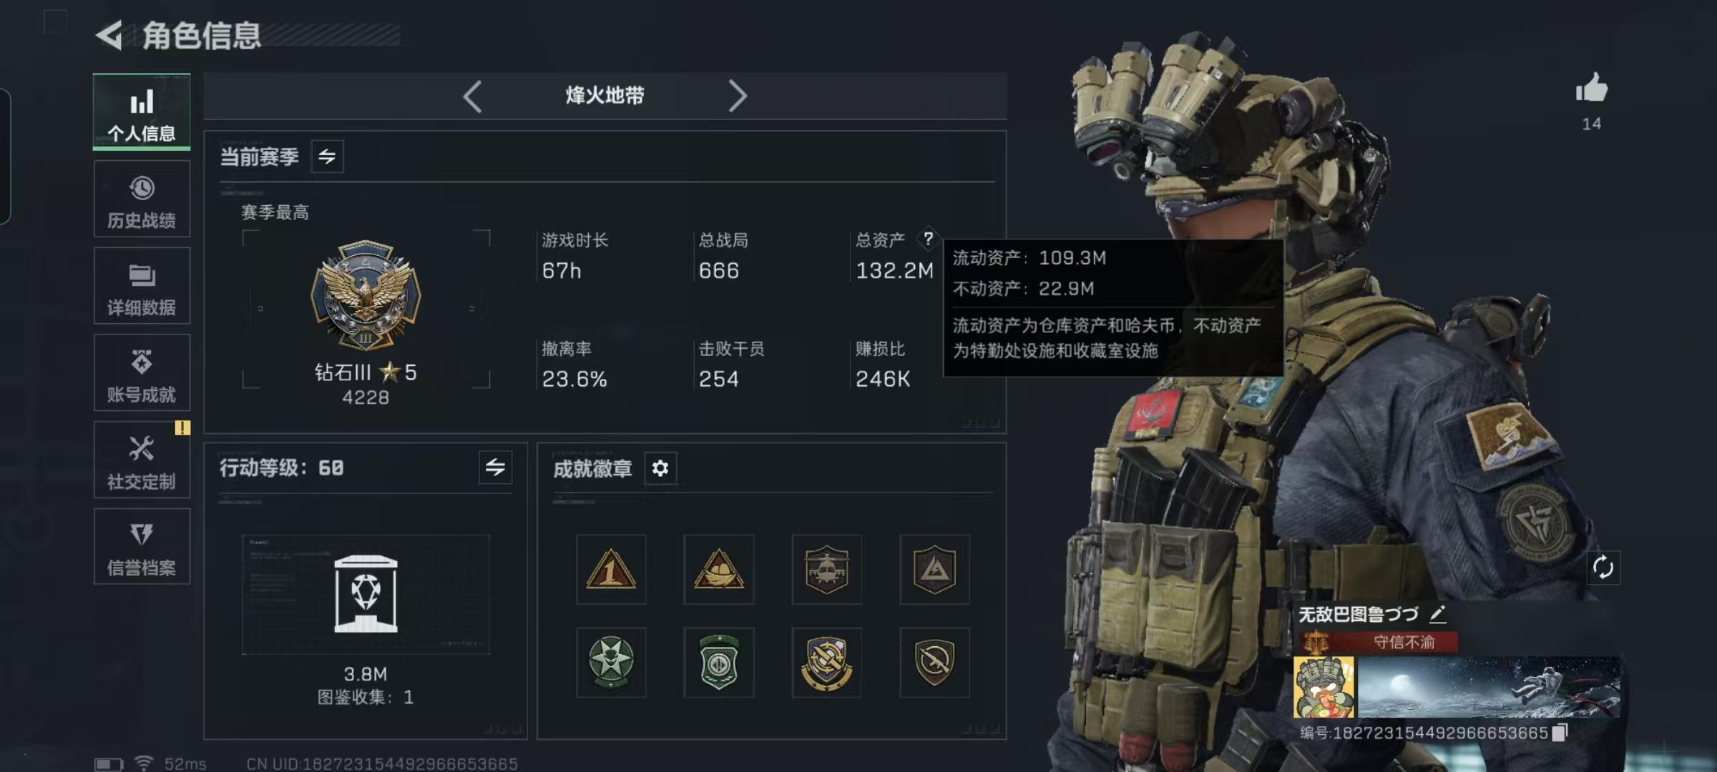Screen dimensions: 1717x772
Task: Switch to the previous mode with left chevron
Action: [x=472, y=96]
